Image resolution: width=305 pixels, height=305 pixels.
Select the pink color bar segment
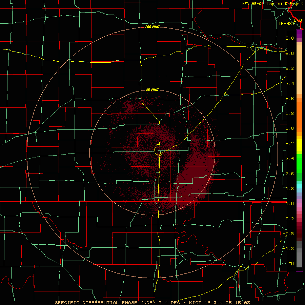tap(299, 205)
